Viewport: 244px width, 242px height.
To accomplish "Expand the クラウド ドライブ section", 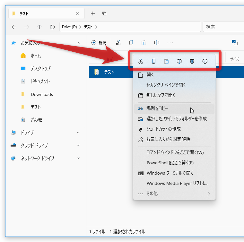I will [78, 146].
